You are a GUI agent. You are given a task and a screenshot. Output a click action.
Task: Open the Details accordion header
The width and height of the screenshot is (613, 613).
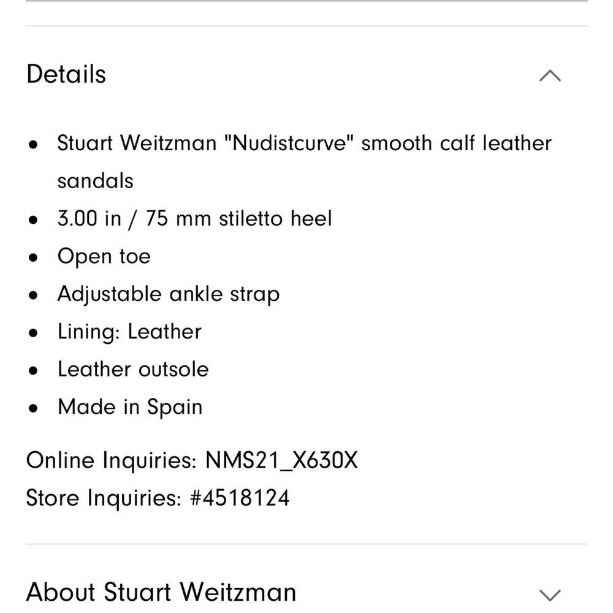click(x=66, y=75)
